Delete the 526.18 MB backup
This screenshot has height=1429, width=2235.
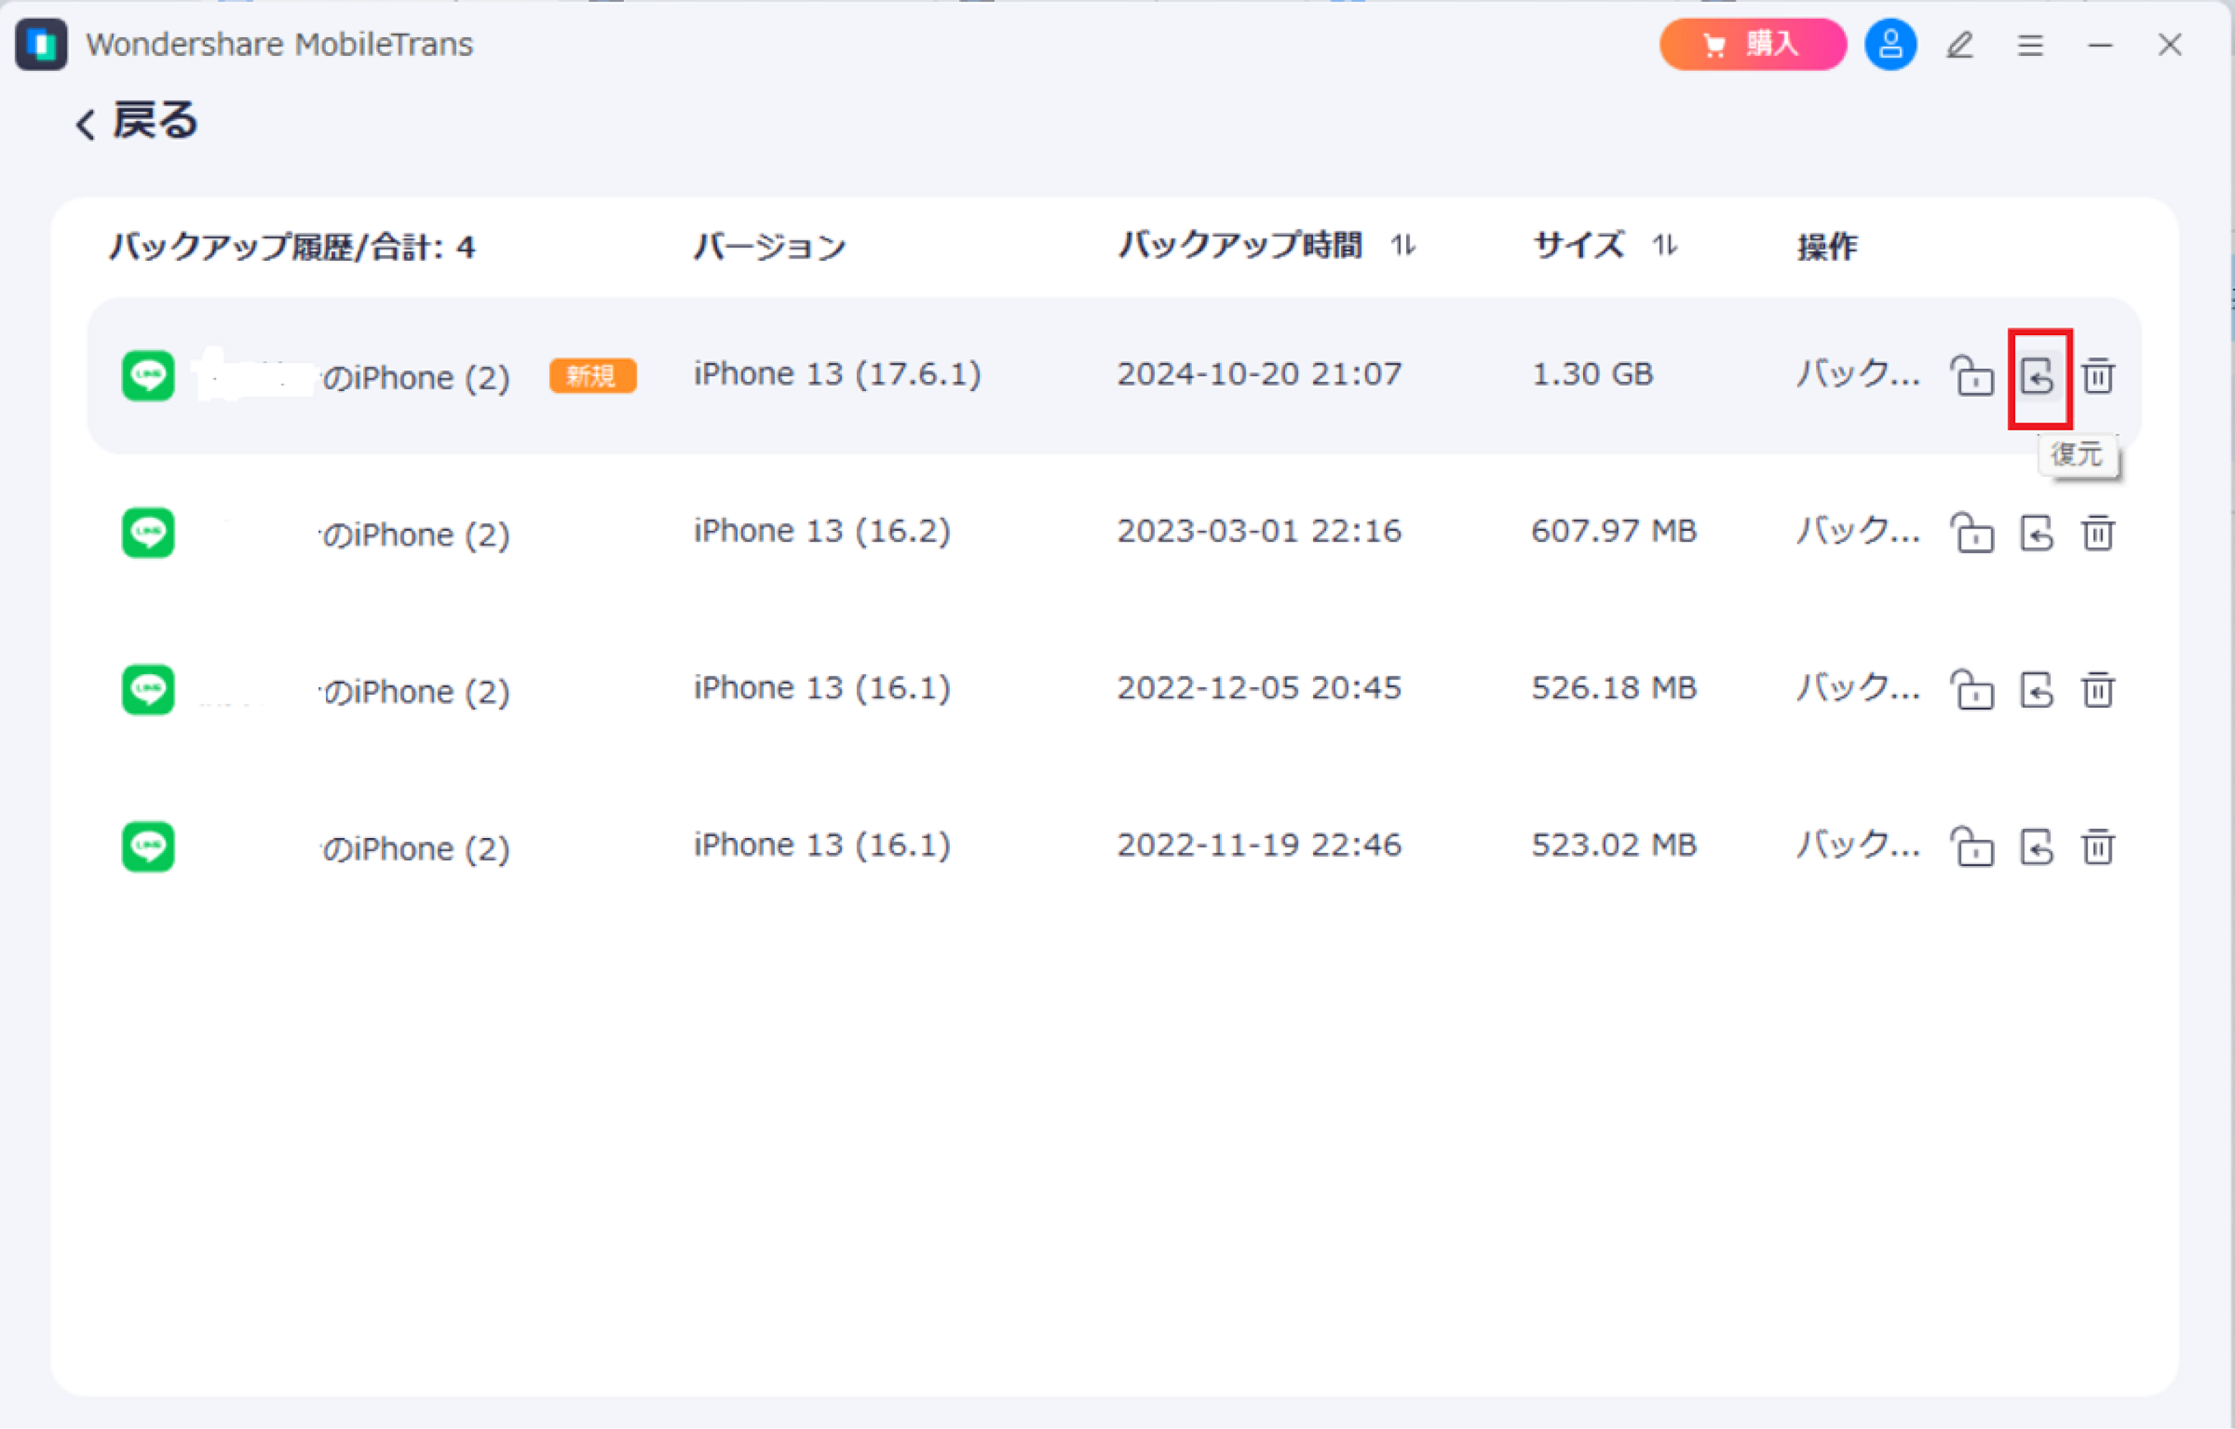[x=2097, y=690]
